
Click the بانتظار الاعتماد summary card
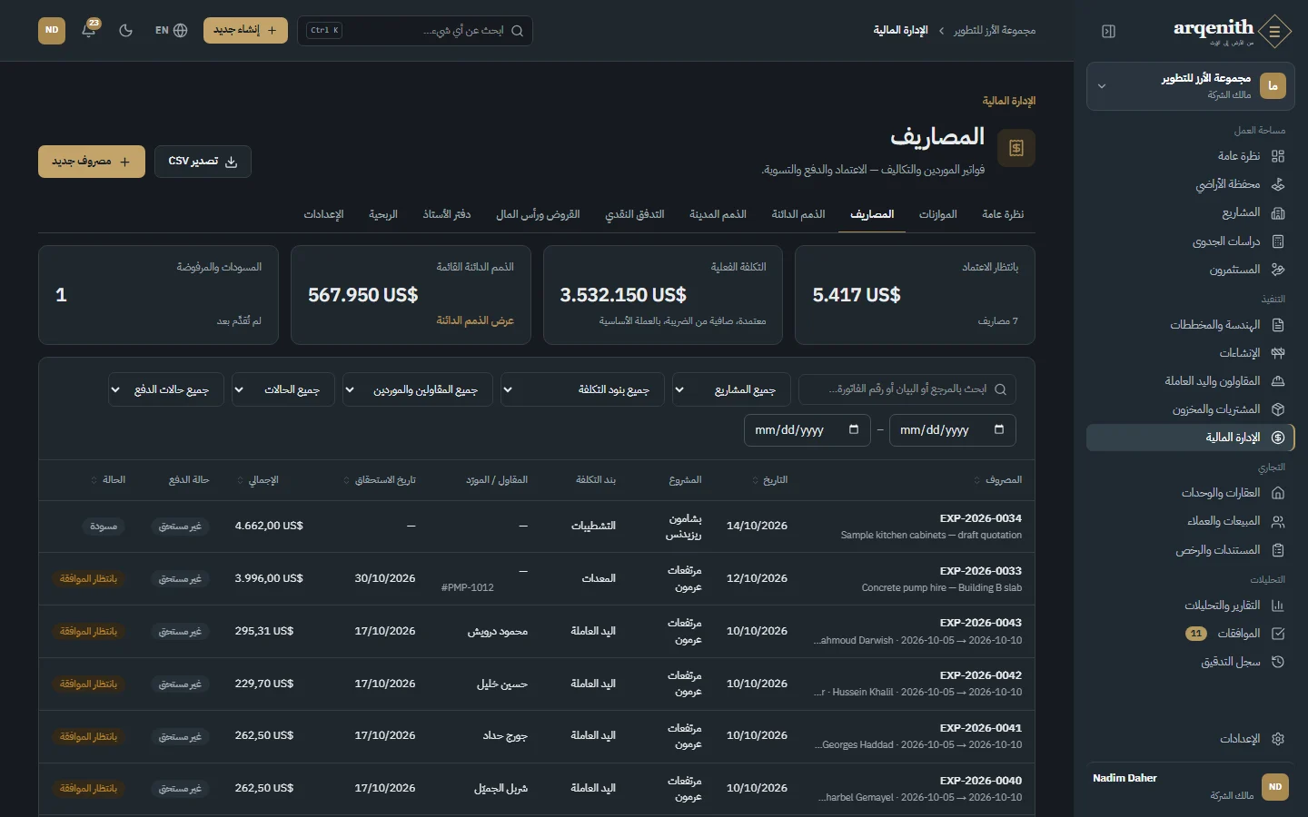(915, 295)
